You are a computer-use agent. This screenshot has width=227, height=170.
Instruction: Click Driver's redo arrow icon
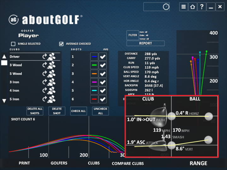pyautogui.click(x=44, y=56)
